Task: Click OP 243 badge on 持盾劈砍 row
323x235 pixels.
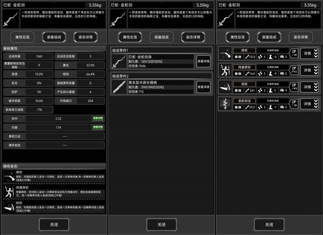Action: point(294,70)
